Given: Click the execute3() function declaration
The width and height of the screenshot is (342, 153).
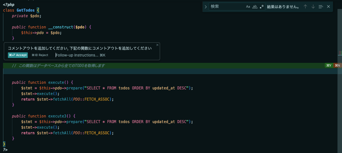Looking at the screenshot, I should point(44,116).
